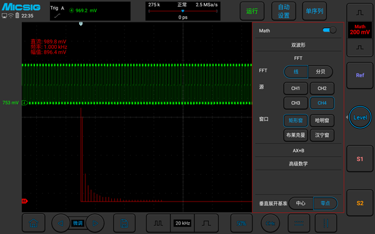The width and height of the screenshot is (375, 234).
Task: Tap the 969.2 mV trigger level readout
Action: coord(86,11)
